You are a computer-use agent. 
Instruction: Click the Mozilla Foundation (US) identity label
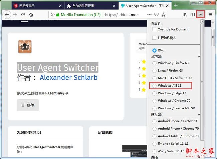click(x=81, y=15)
